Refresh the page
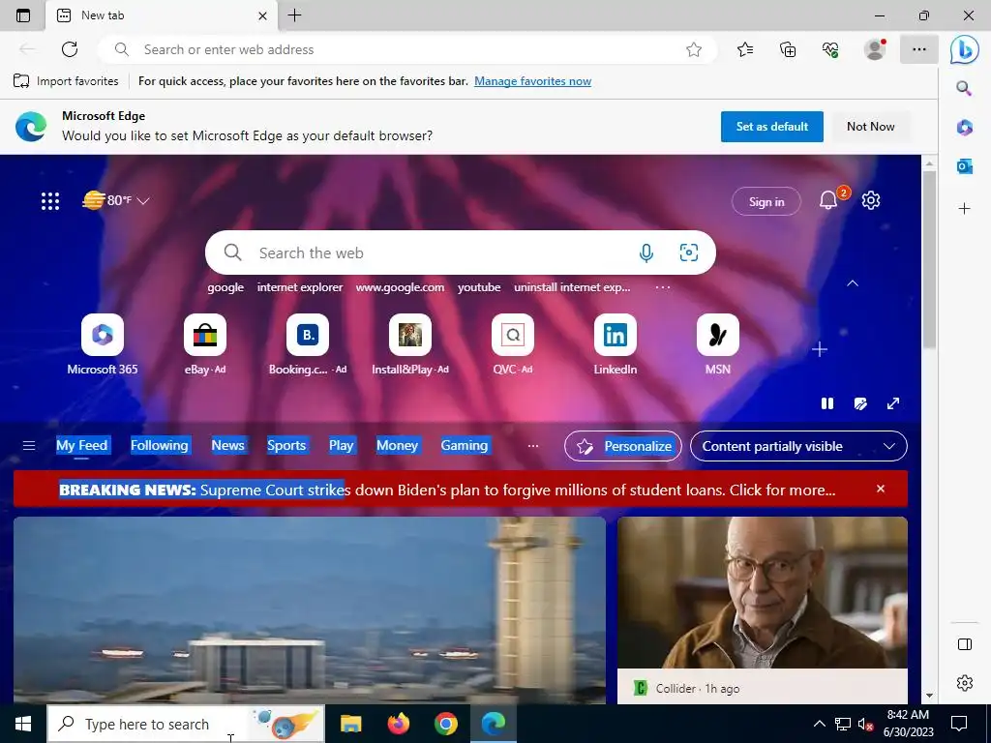991x743 pixels. (70, 49)
